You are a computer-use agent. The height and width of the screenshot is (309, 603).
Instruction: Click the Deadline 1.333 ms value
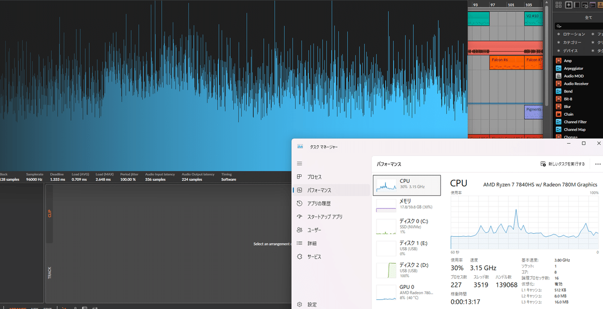click(58, 179)
